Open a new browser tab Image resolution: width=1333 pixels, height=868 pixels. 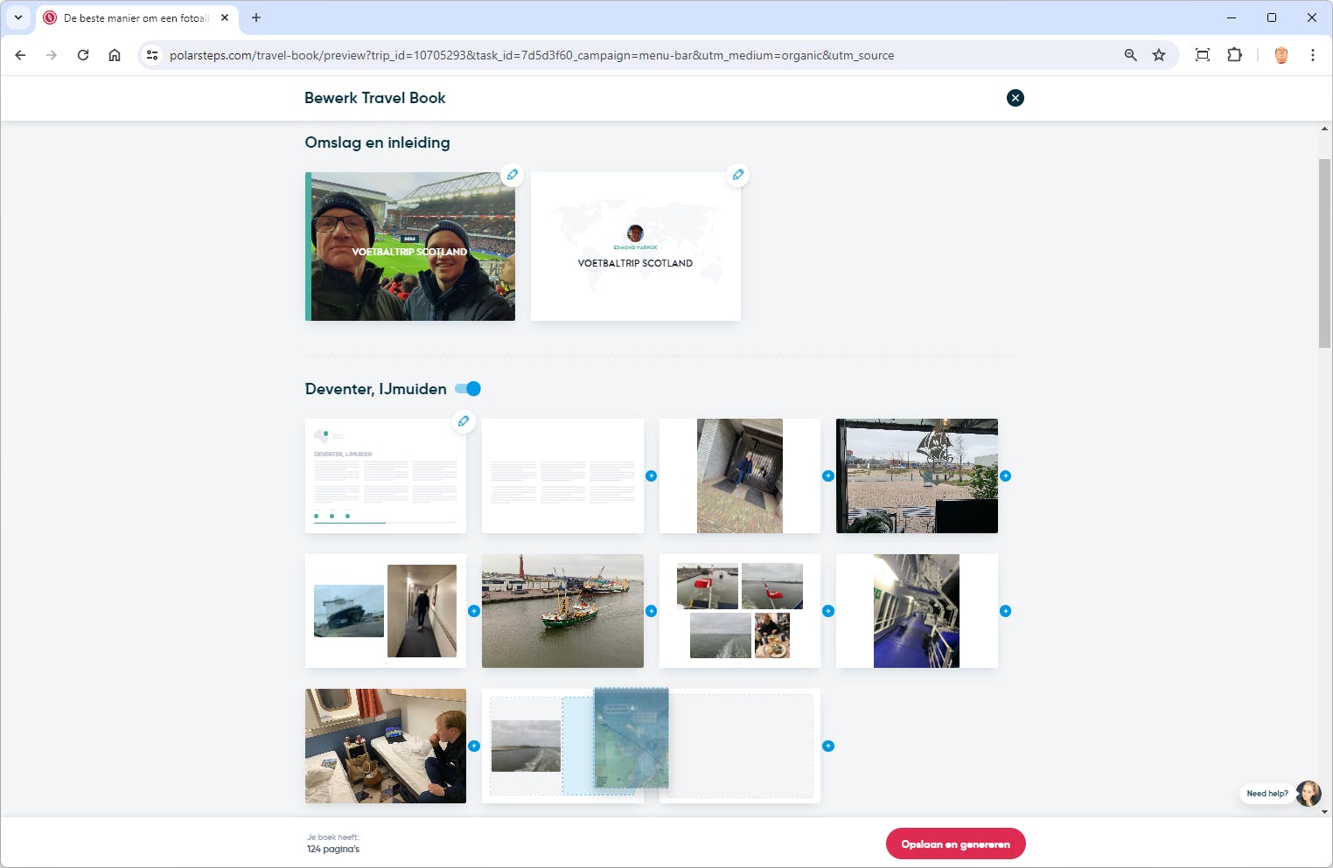coord(256,17)
